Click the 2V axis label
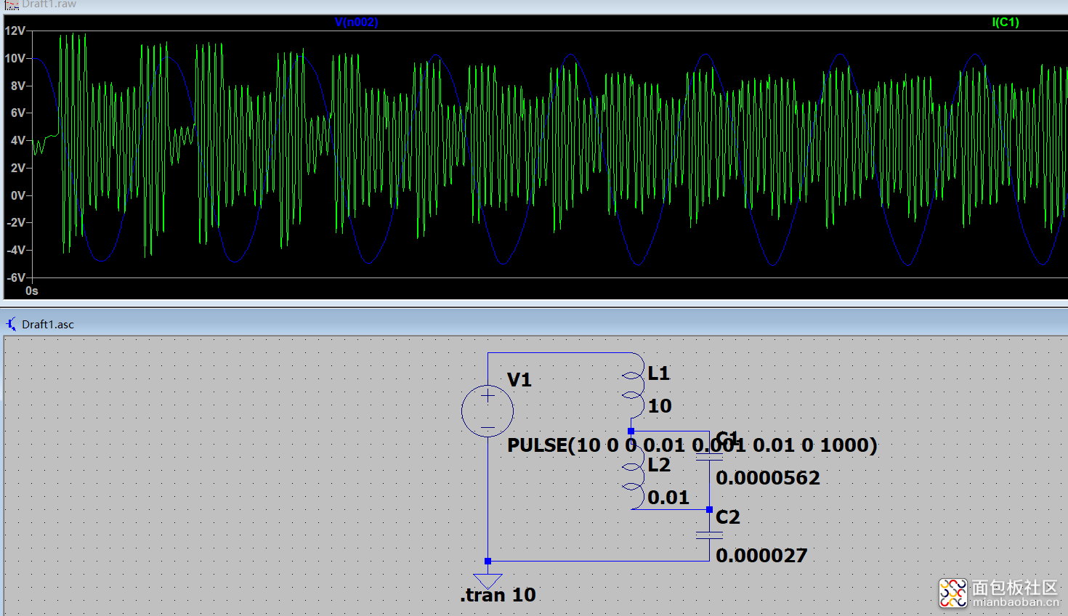Screen dimensions: 1068x616 (18, 168)
